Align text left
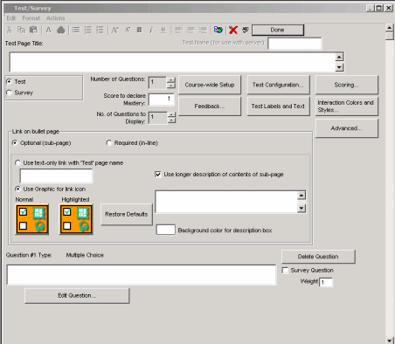 (178, 30)
